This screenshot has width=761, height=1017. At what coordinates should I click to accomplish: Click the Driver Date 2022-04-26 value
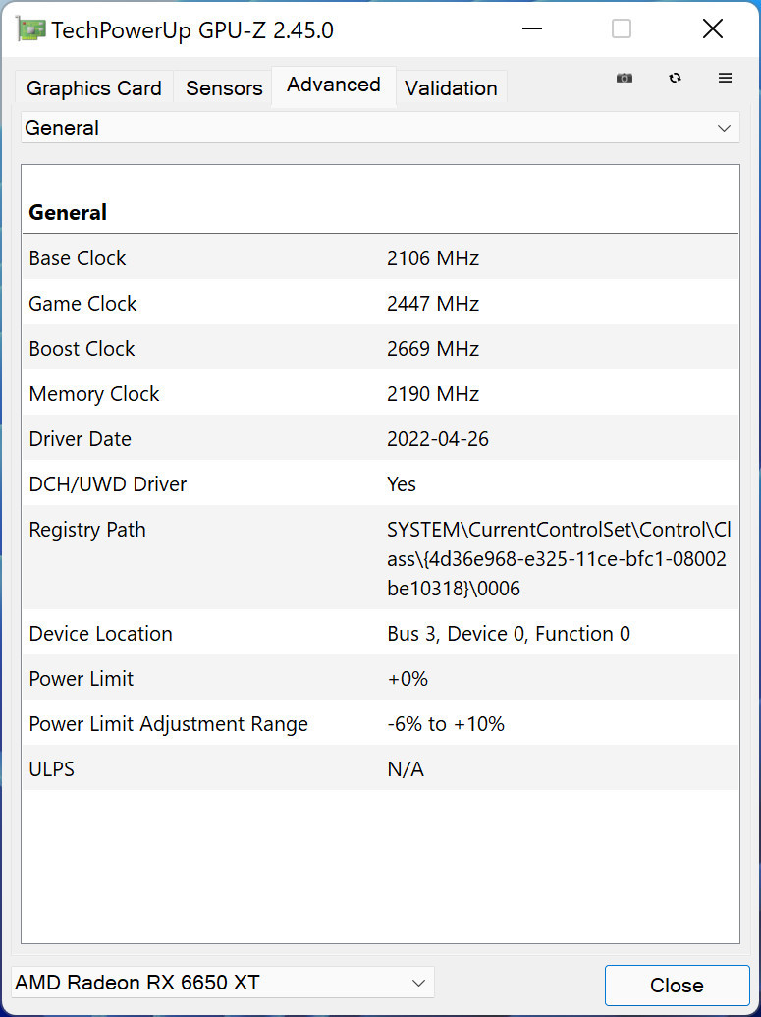click(x=438, y=440)
